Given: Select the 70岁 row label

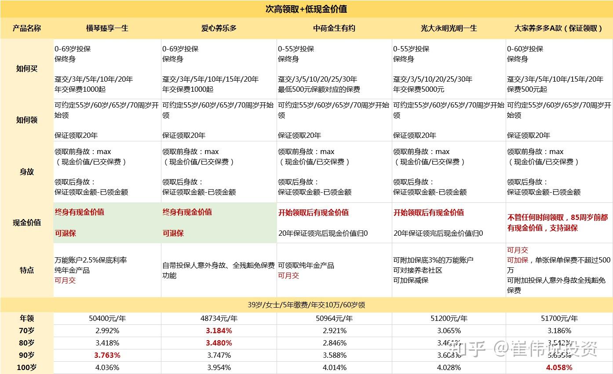Looking at the screenshot, I should [x=27, y=331].
